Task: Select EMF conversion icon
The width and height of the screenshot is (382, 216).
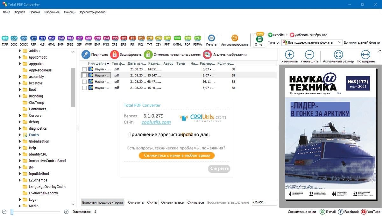Action: tap(97, 40)
